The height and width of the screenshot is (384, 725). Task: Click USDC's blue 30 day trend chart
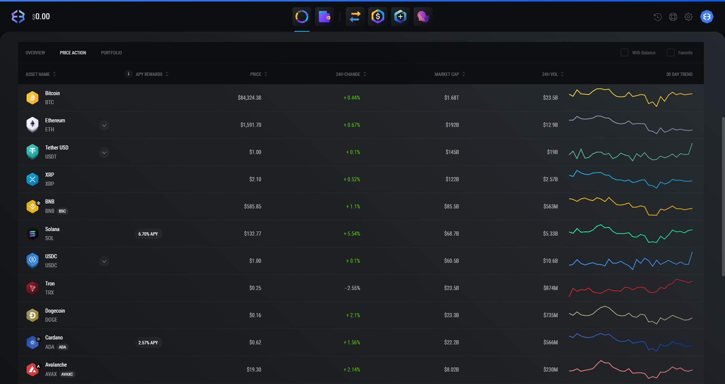point(631,261)
